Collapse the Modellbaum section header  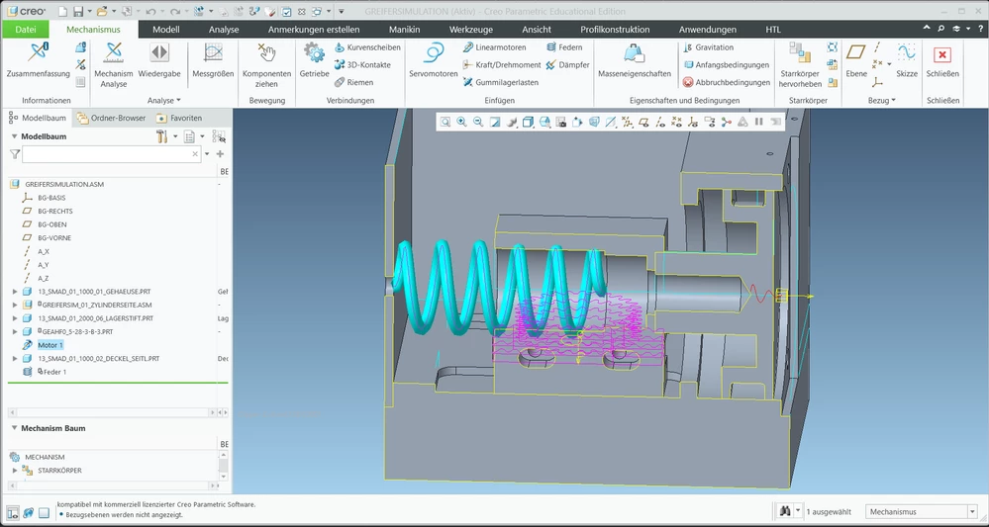pos(15,136)
